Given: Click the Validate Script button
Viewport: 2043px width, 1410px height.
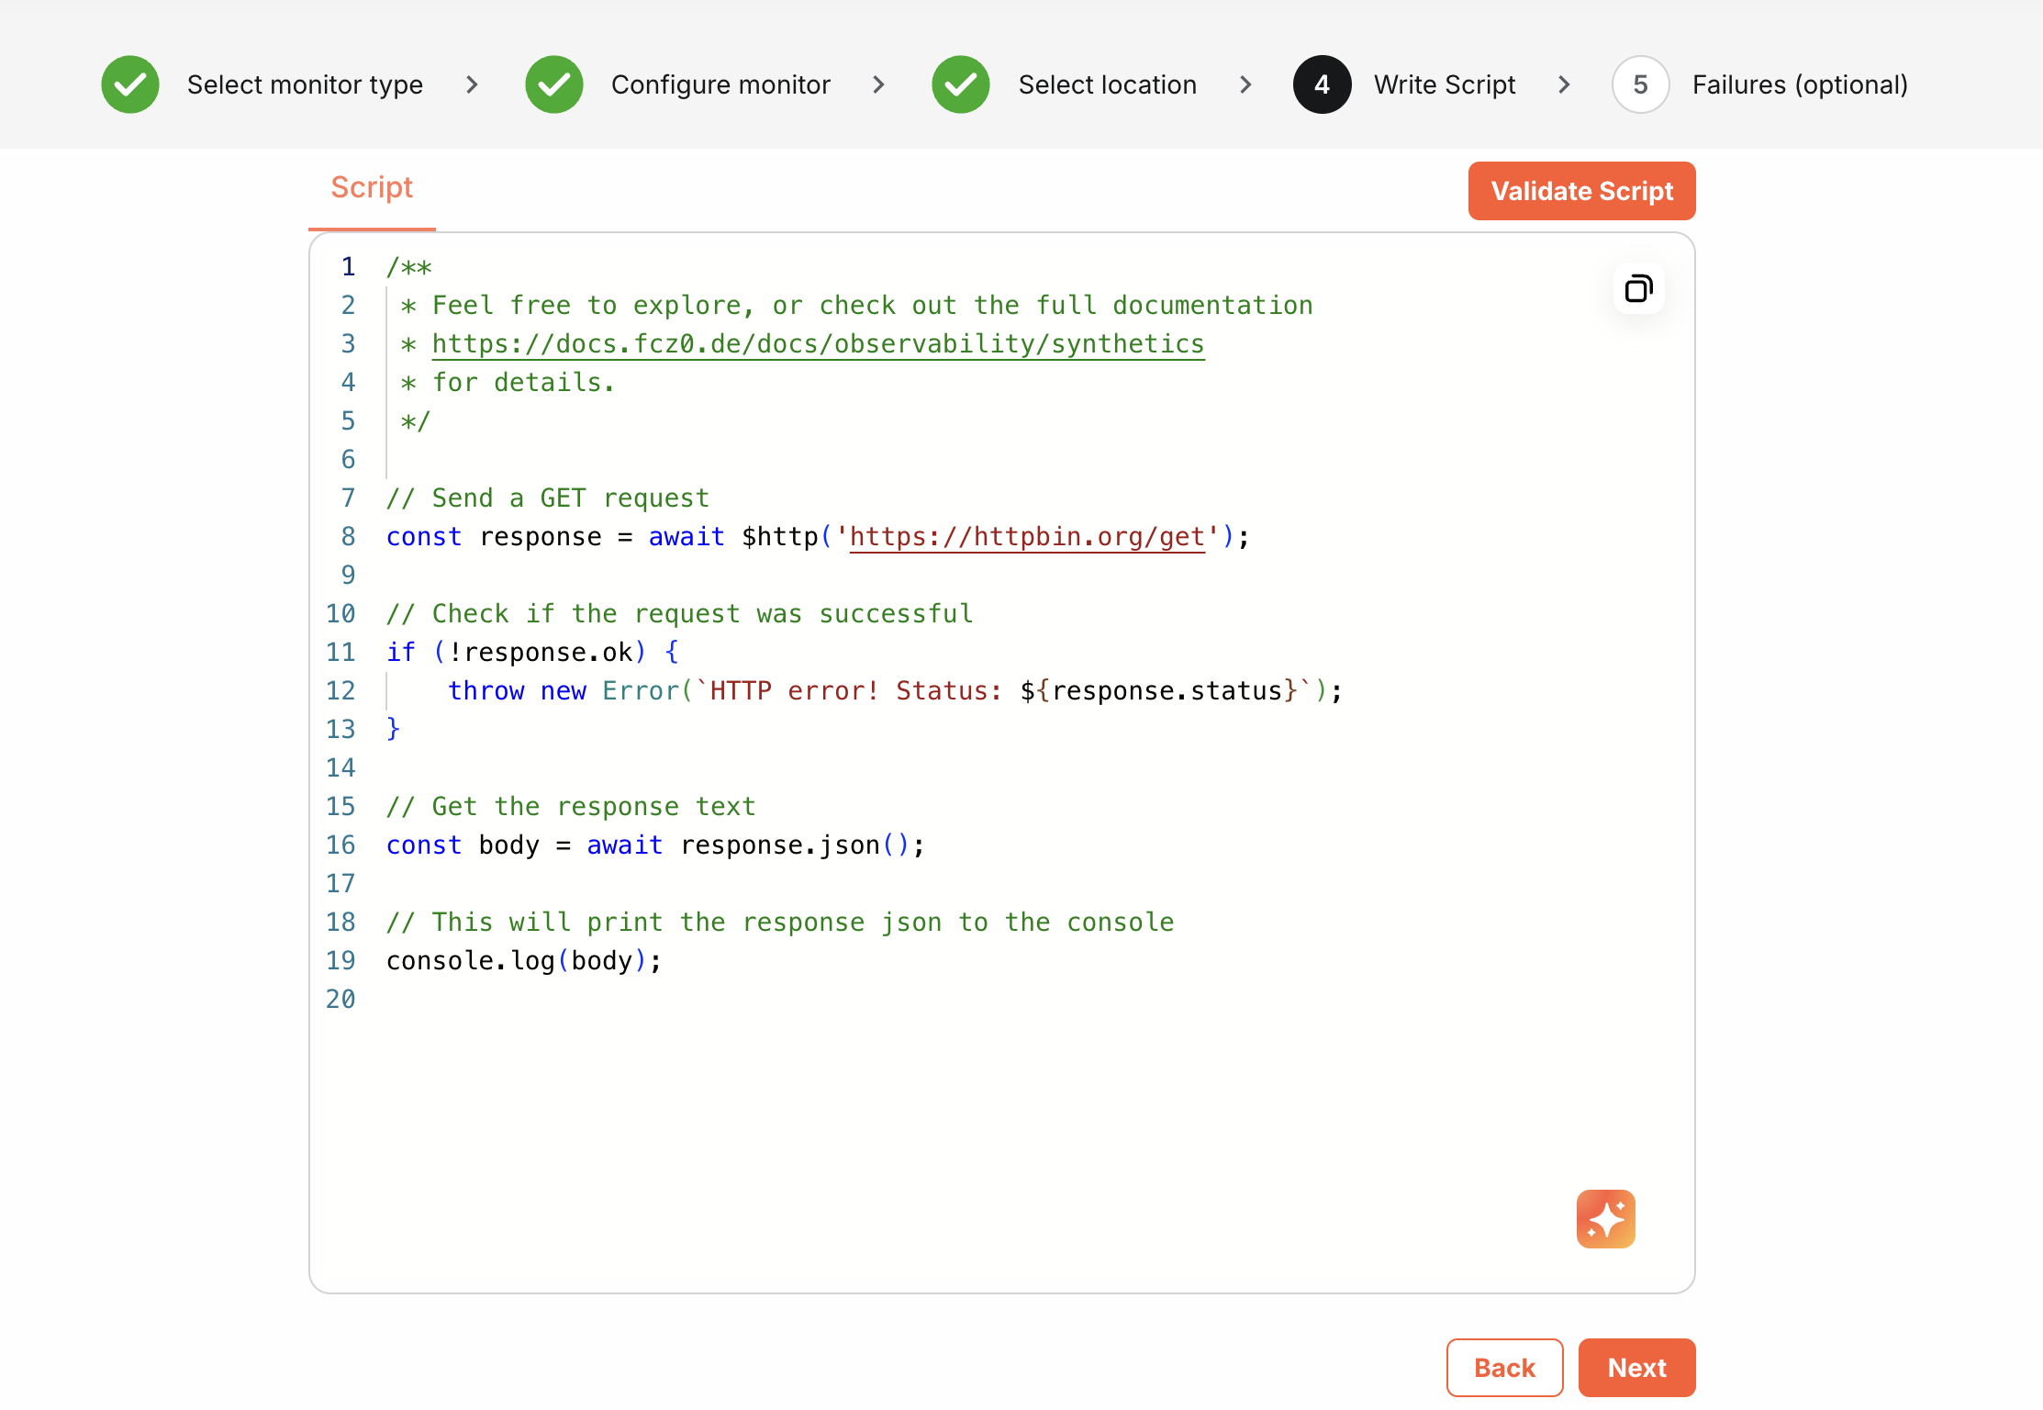Looking at the screenshot, I should click(1580, 191).
